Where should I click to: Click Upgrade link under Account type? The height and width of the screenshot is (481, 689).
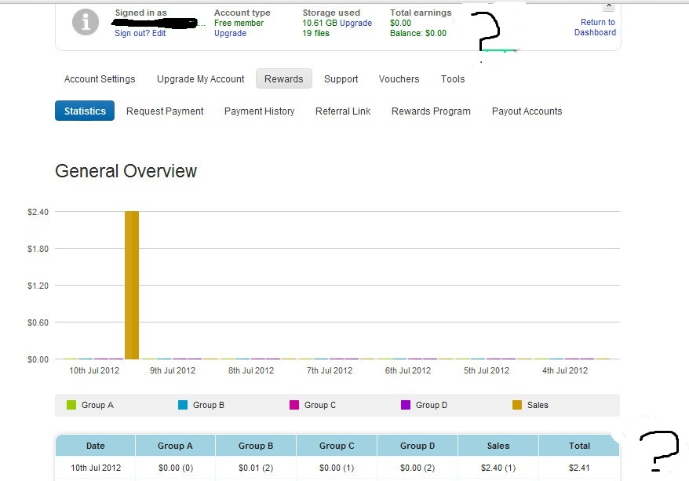click(x=230, y=33)
